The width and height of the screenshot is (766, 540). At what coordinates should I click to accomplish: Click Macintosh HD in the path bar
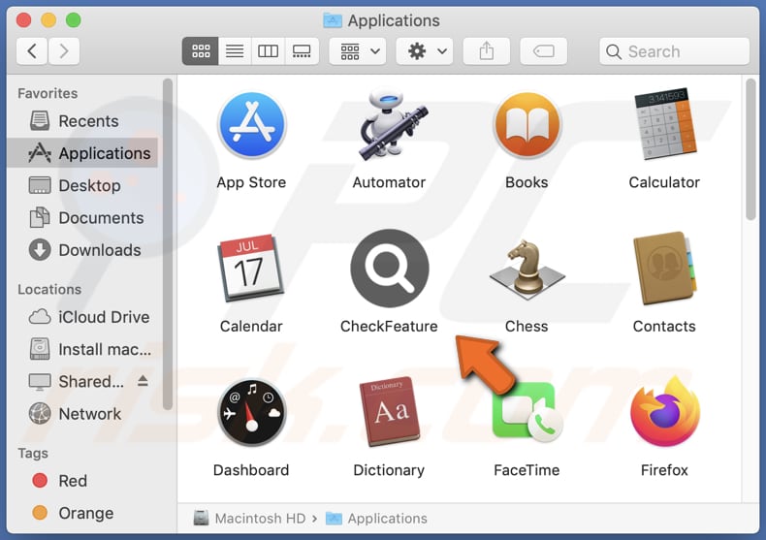coord(249,518)
